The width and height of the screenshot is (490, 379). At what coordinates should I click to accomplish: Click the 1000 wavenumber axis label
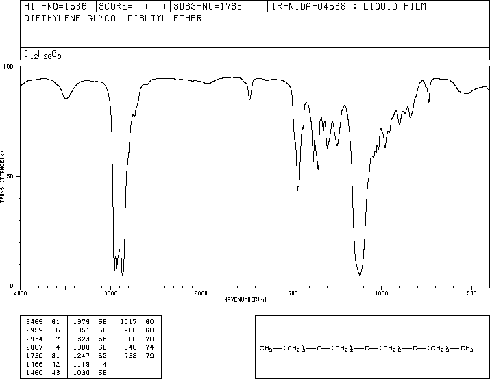[381, 293]
